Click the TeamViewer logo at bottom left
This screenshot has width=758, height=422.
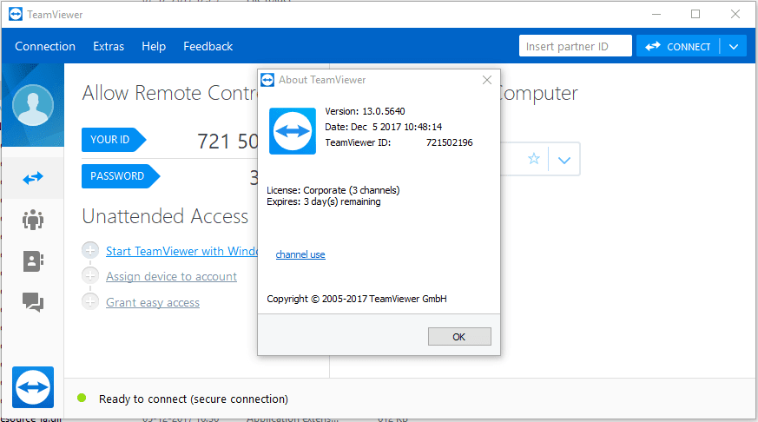[x=33, y=387]
